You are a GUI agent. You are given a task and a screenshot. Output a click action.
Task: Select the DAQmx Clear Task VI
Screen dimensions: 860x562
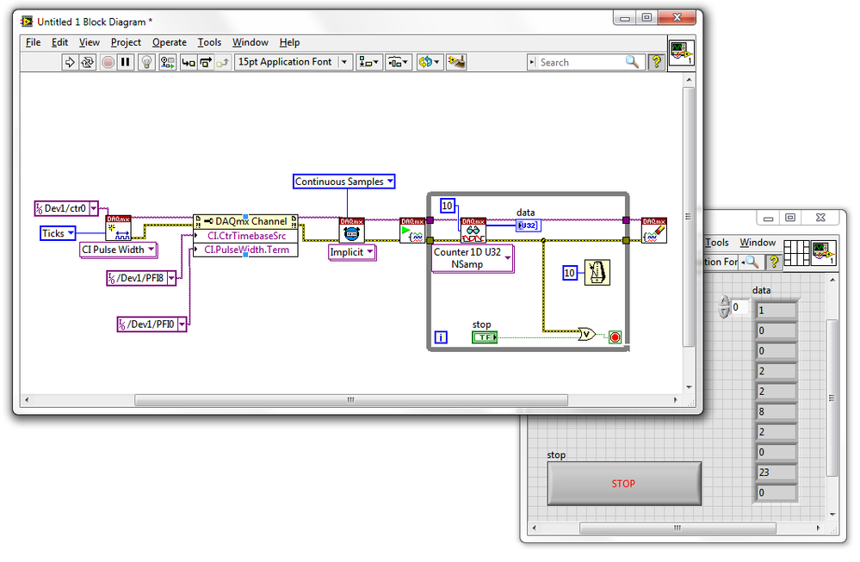coord(654,231)
